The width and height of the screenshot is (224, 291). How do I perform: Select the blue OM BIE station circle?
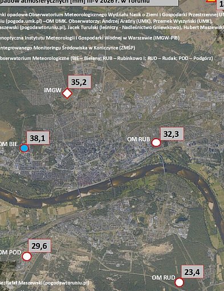(x=25, y=148)
